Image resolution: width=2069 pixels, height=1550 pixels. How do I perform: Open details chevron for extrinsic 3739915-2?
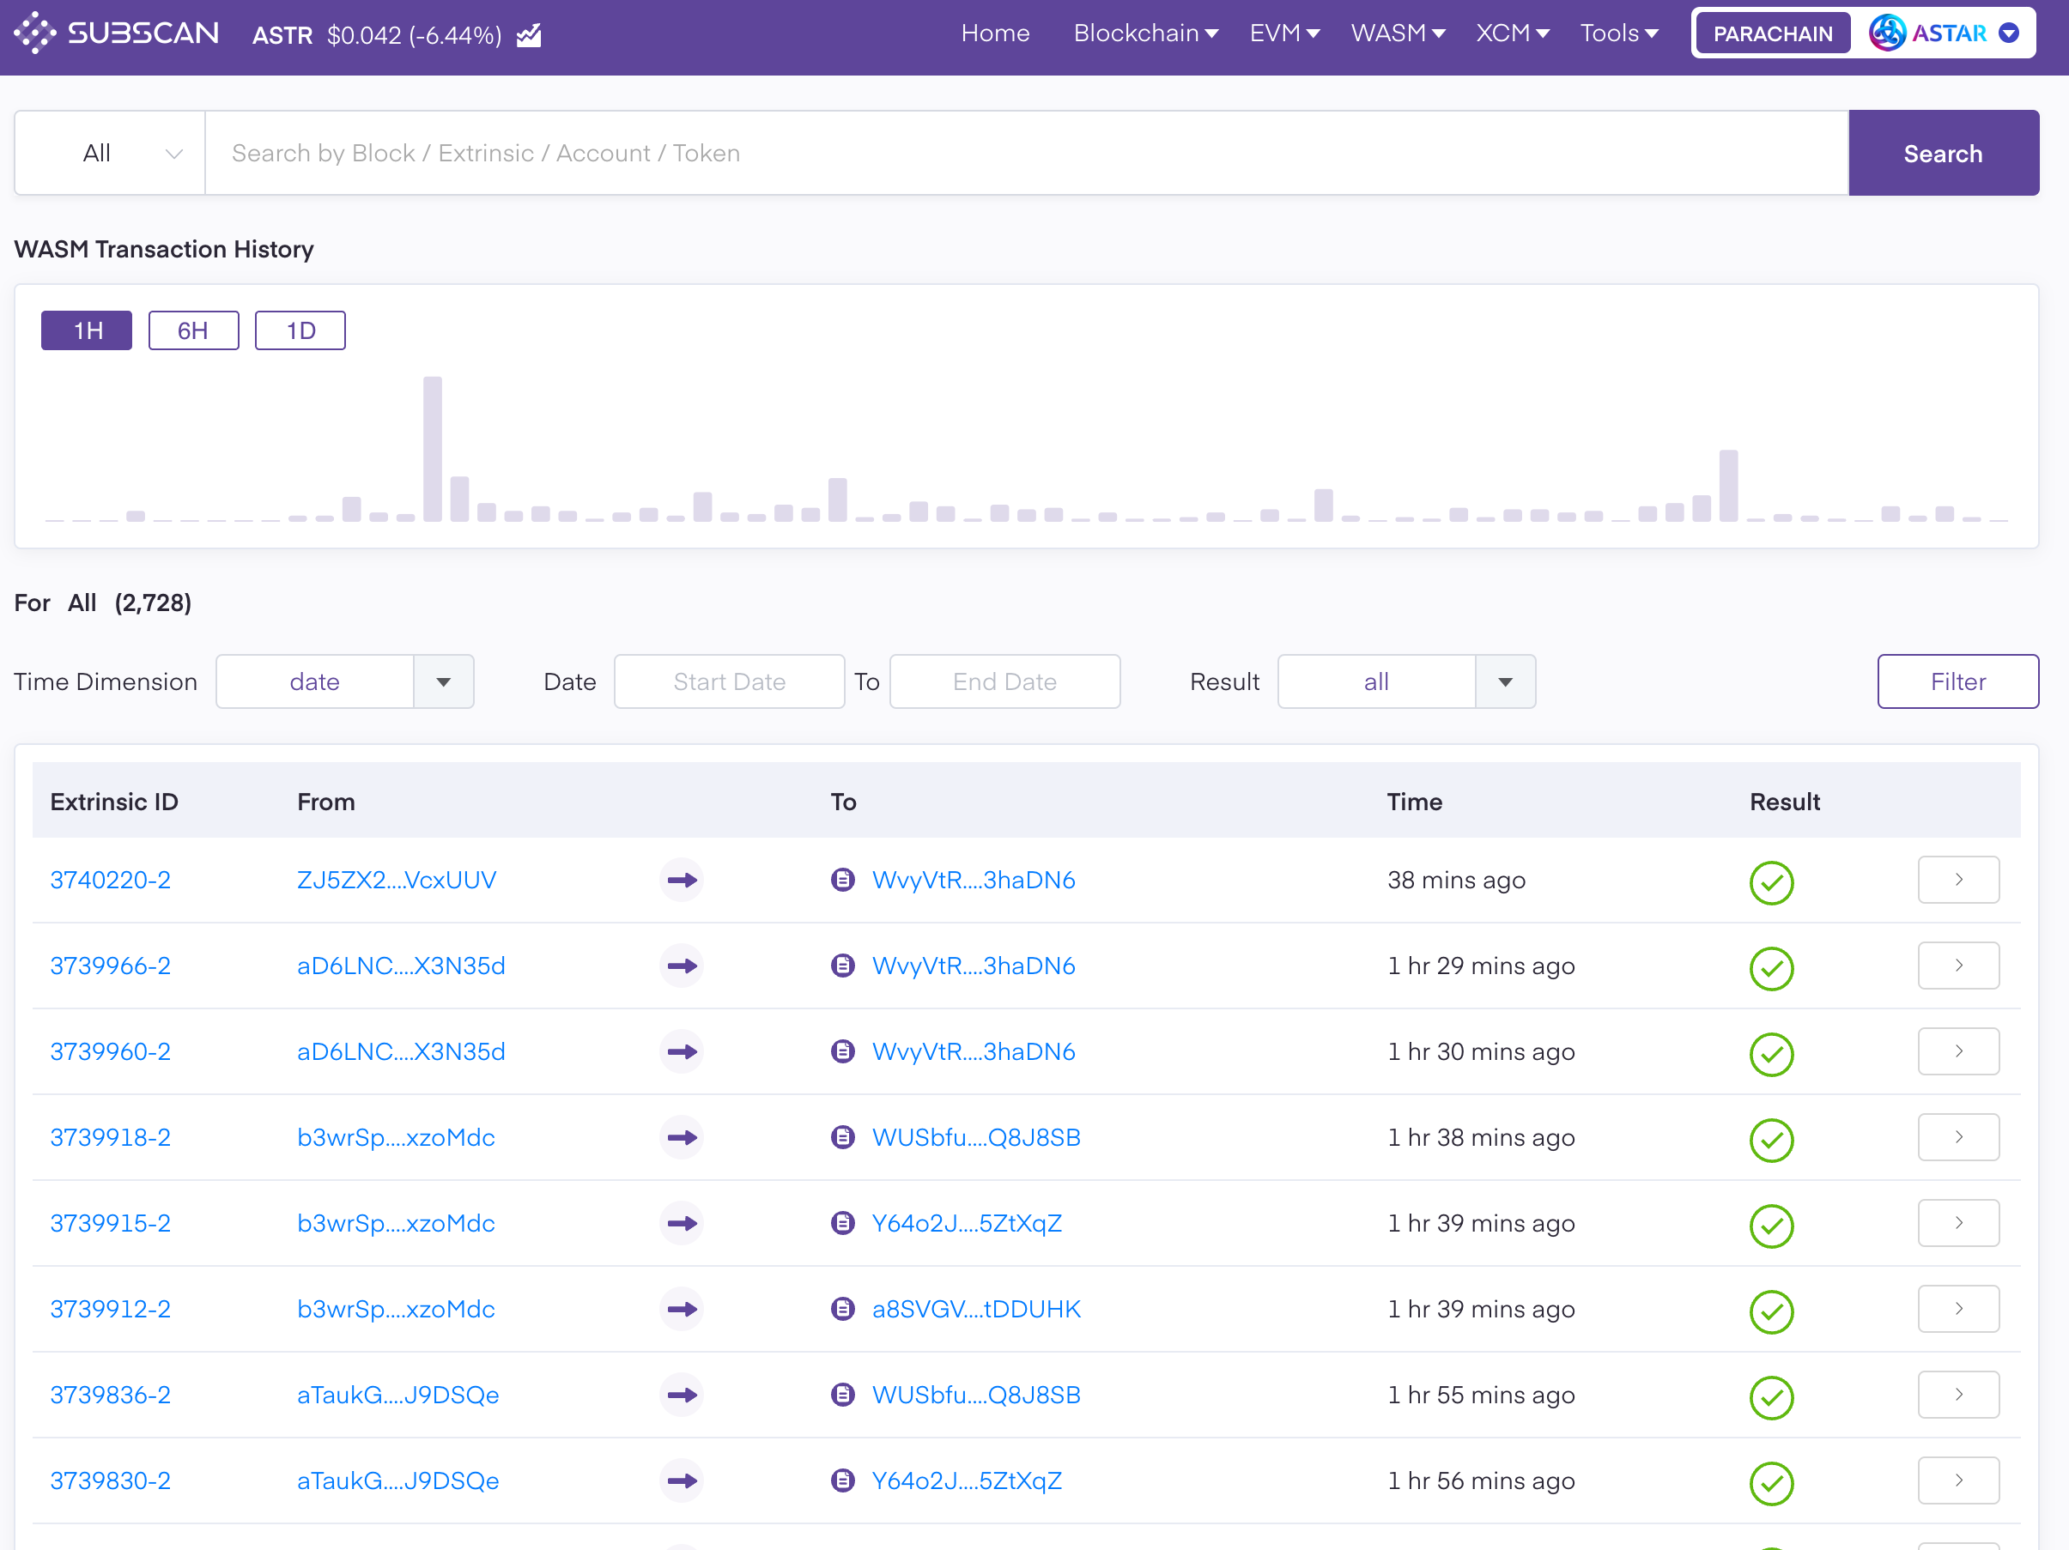pyautogui.click(x=1957, y=1223)
